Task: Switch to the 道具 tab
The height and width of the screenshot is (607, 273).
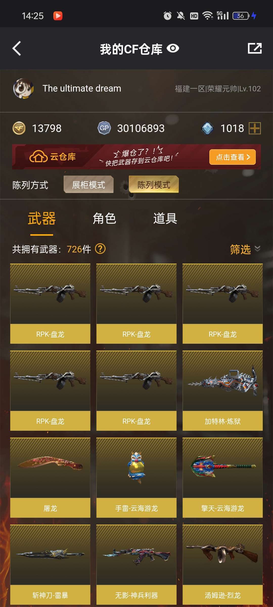Action: tap(165, 219)
